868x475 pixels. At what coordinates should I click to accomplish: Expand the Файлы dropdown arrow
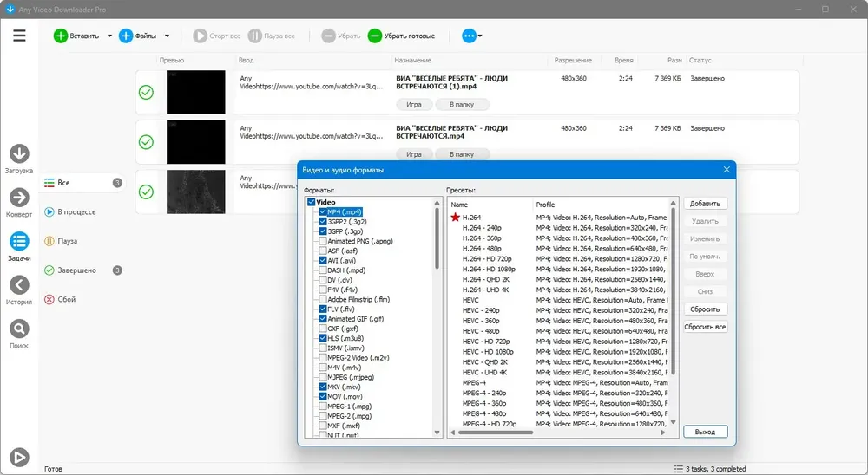click(167, 36)
